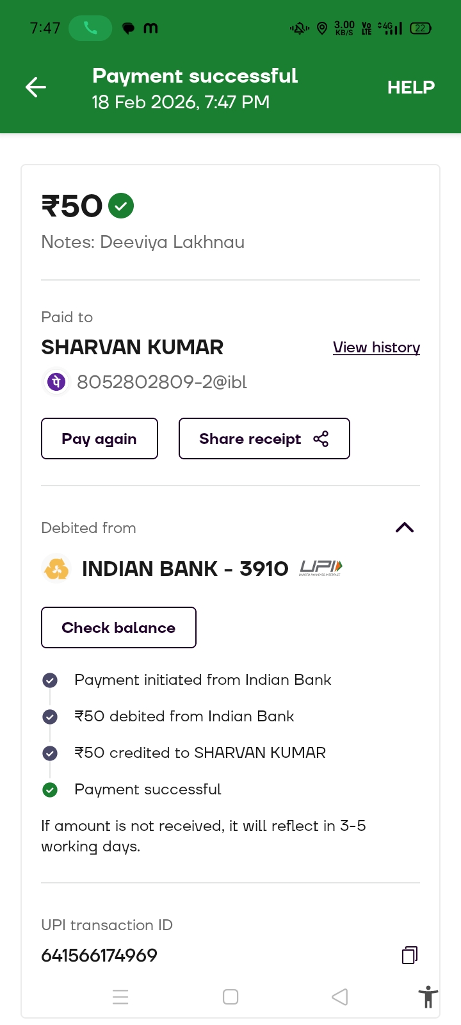Tap the PhonePe logo beside UPI address
This screenshot has width=461, height=1025.
(x=56, y=382)
